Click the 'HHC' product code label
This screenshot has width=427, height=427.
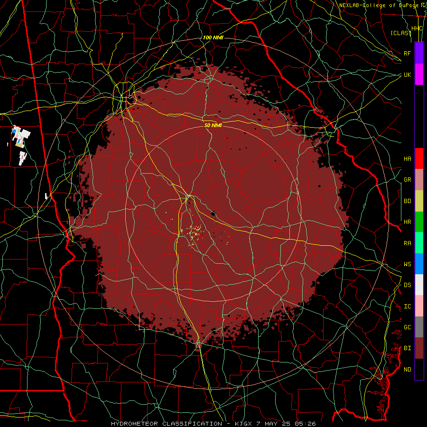(x=417, y=28)
